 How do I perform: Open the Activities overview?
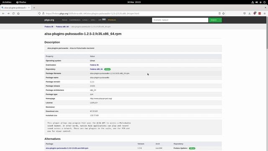coord(7,2)
